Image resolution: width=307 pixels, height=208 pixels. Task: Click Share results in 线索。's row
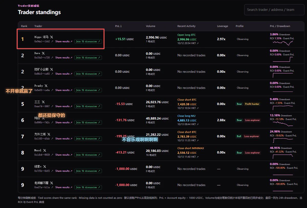tap(64, 171)
